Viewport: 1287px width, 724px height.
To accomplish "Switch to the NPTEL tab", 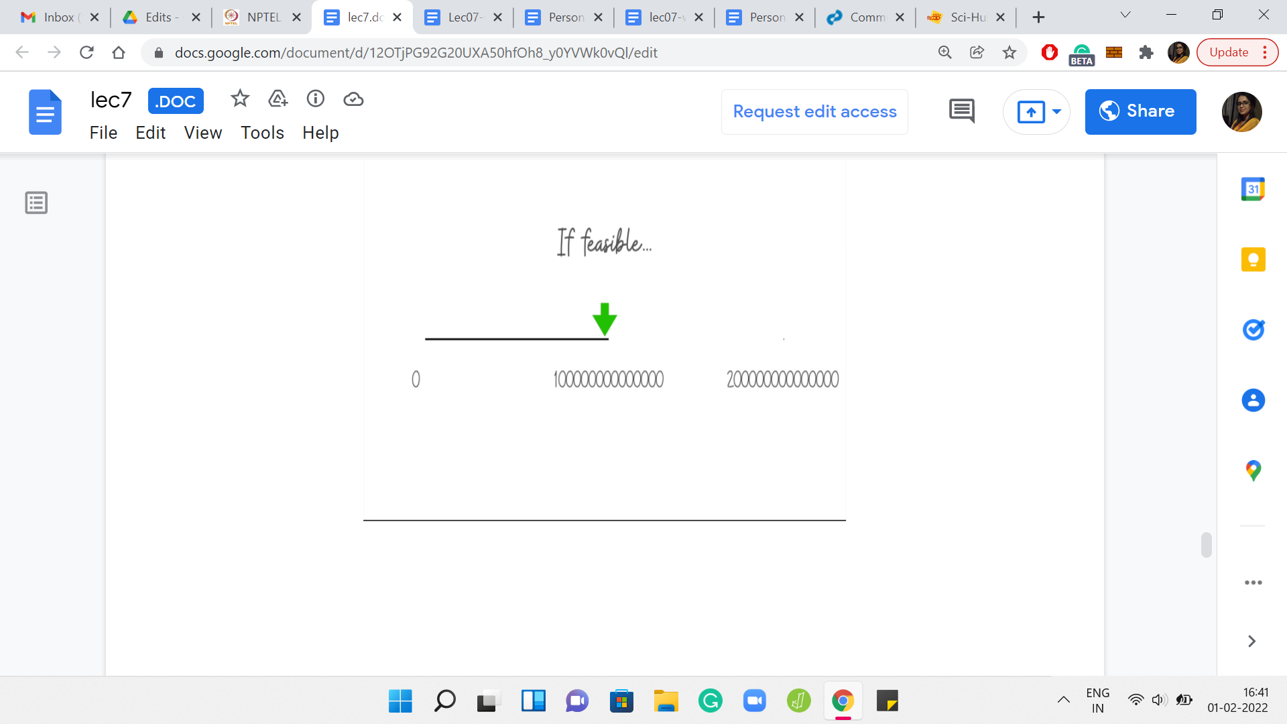I will [x=261, y=17].
